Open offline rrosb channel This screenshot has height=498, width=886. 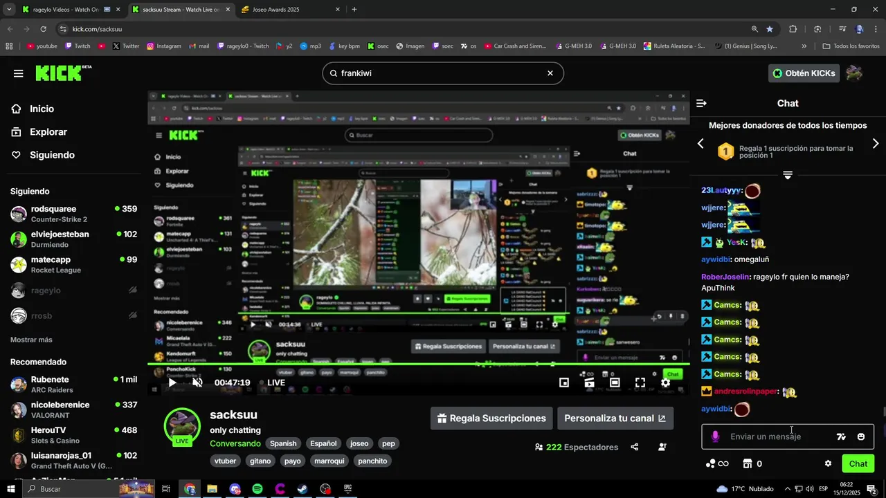coord(73,315)
